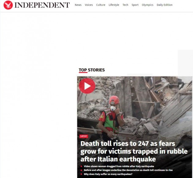Open the News menu
This screenshot has height=178, width=193.
pos(78,5)
